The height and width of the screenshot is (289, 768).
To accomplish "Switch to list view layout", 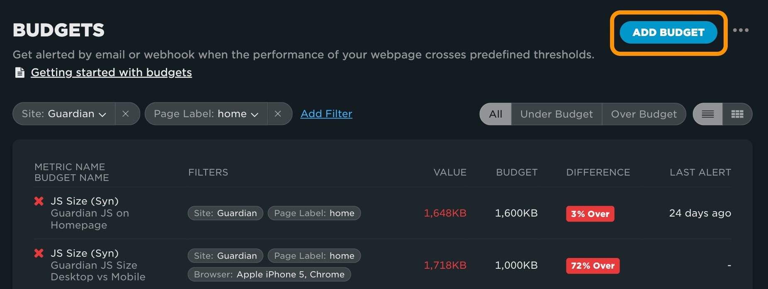I will tap(708, 114).
